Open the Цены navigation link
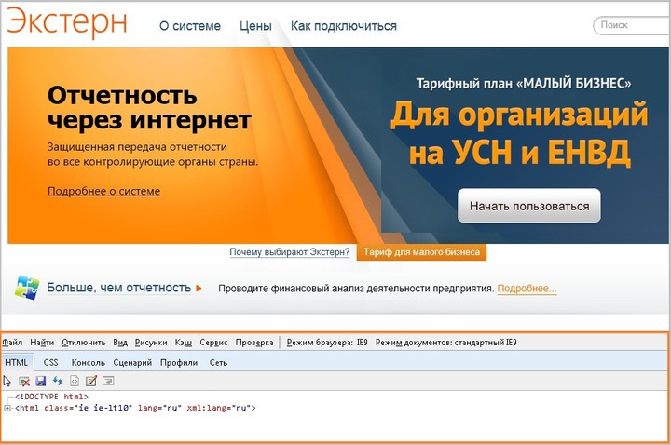This screenshot has height=445, width=671. pos(255,26)
